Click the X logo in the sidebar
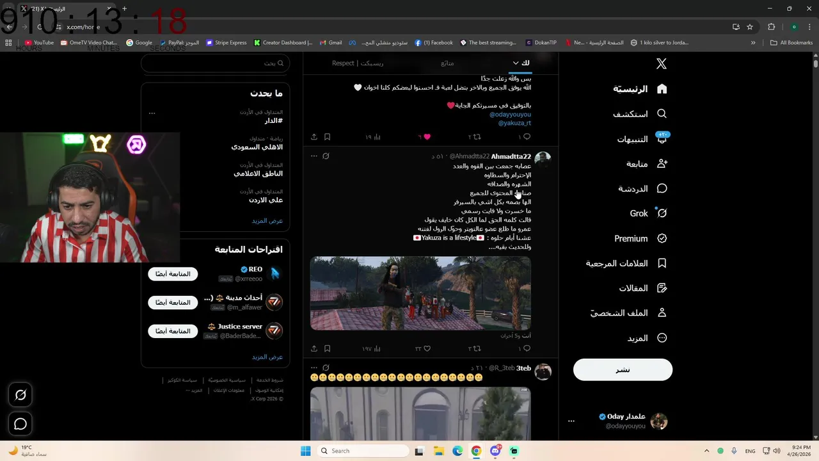 [662, 63]
